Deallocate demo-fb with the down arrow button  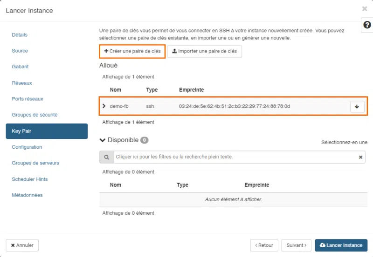357,106
